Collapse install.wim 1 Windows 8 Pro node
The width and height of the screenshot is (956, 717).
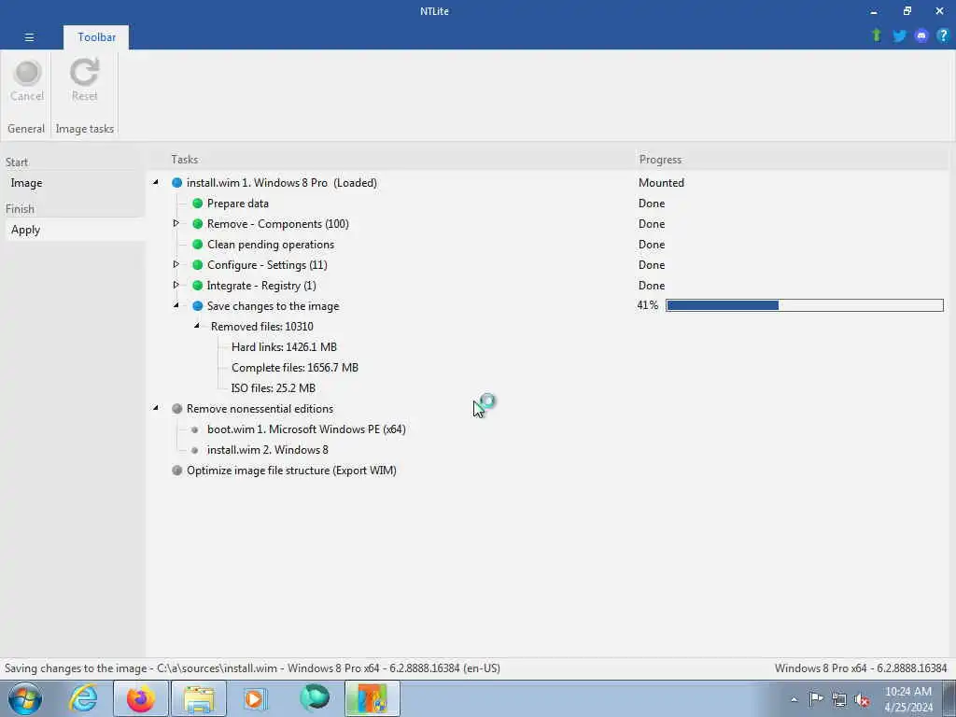(x=156, y=182)
